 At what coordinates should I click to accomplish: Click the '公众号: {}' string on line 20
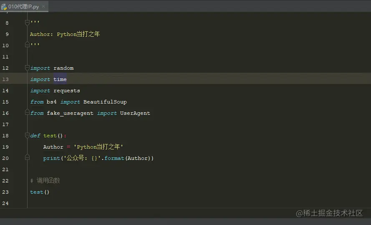coord(82,158)
